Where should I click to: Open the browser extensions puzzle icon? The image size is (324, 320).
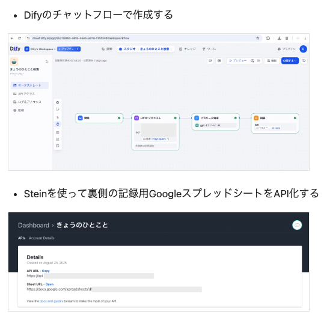pyautogui.click(x=268, y=38)
